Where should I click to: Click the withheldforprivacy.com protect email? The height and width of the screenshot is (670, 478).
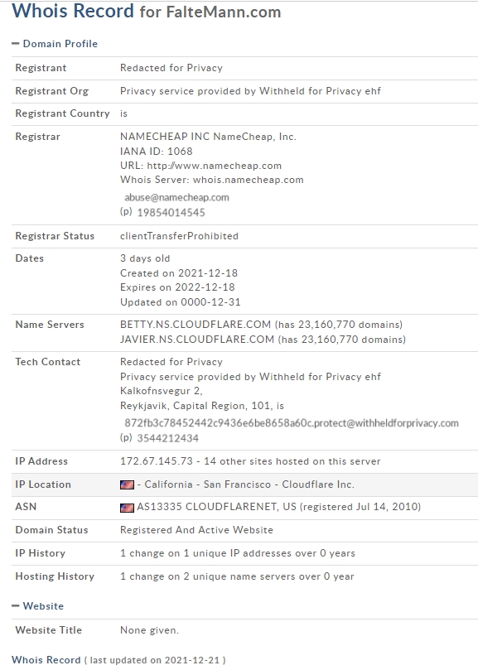pos(292,423)
